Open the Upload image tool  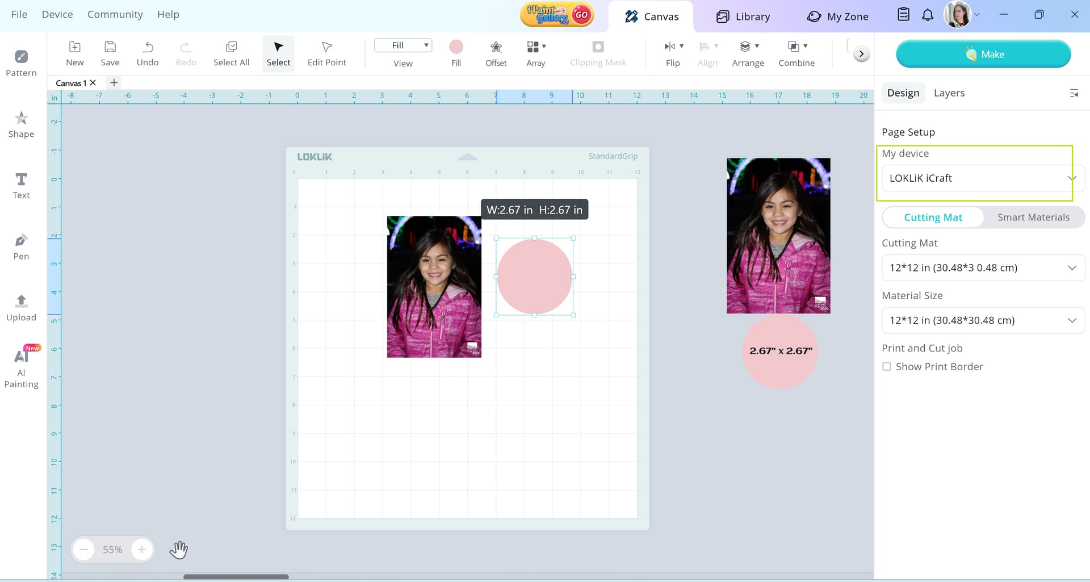pos(21,308)
